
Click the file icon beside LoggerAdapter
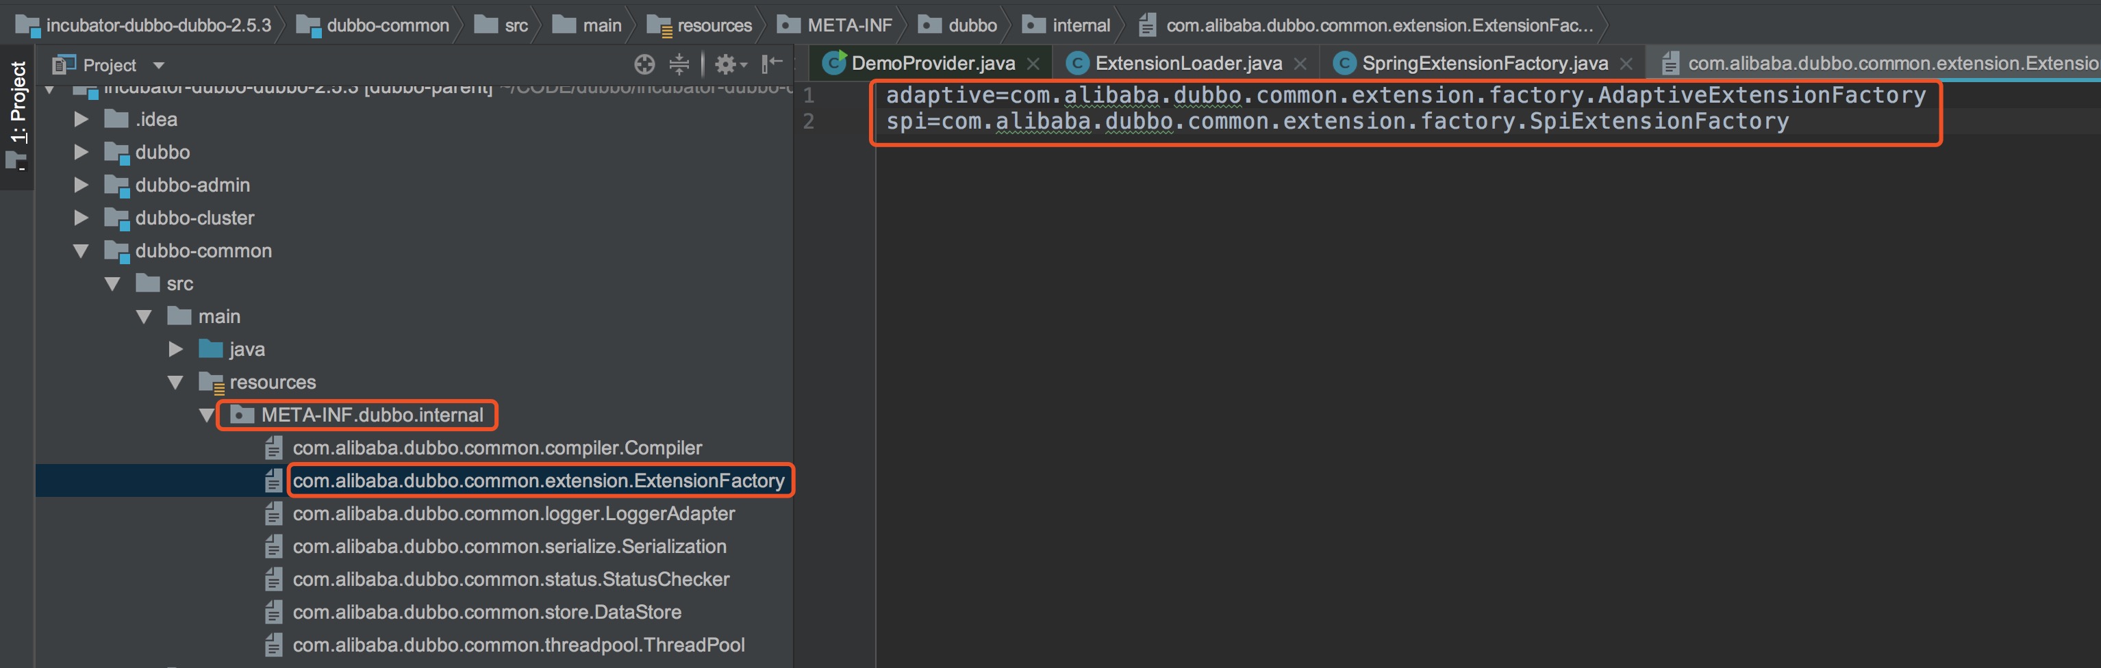tap(274, 514)
